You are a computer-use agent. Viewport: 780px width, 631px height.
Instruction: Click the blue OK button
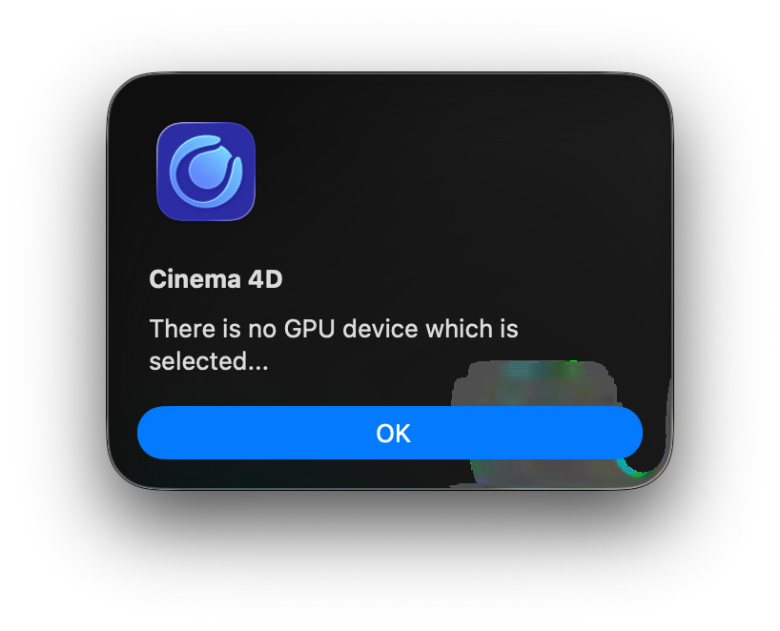(x=389, y=433)
